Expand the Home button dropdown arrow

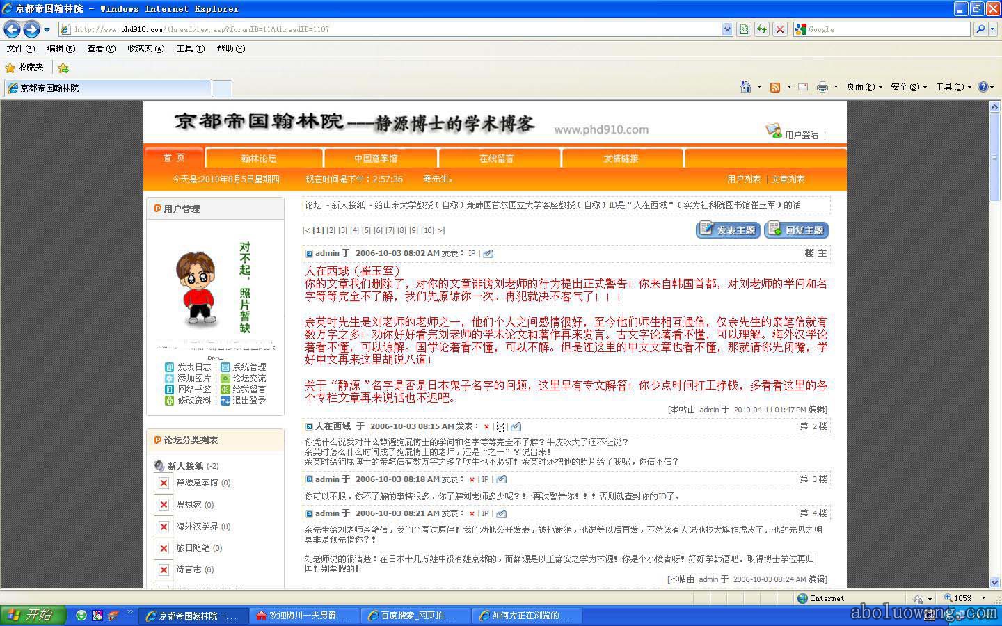pyautogui.click(x=759, y=87)
